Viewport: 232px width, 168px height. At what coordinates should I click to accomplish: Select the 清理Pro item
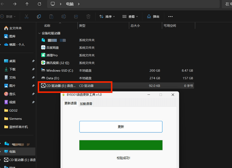click(52, 55)
